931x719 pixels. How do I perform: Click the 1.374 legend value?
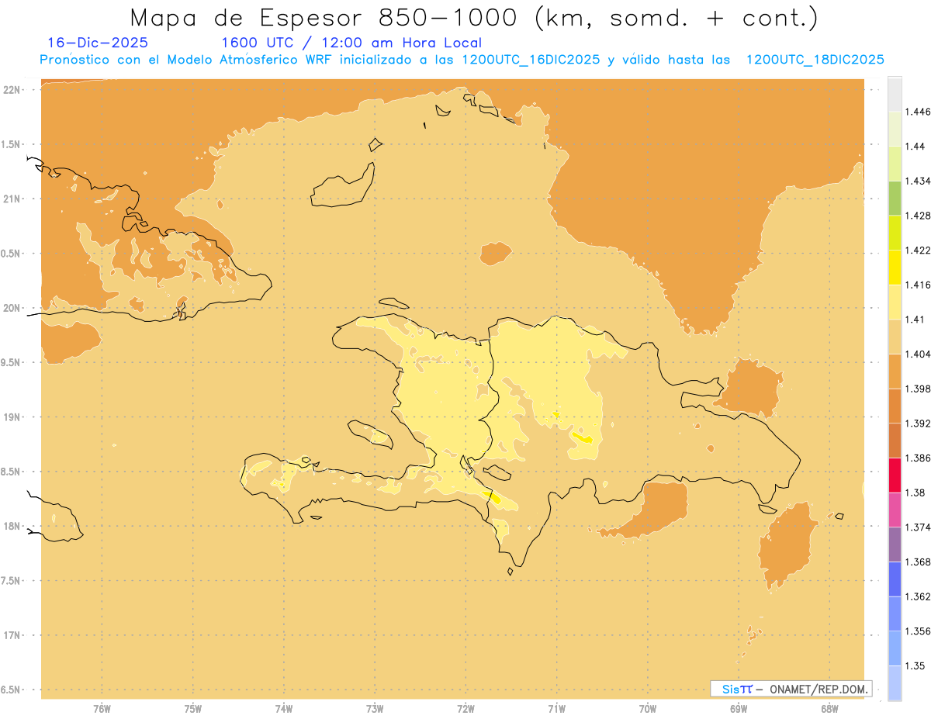coord(918,527)
